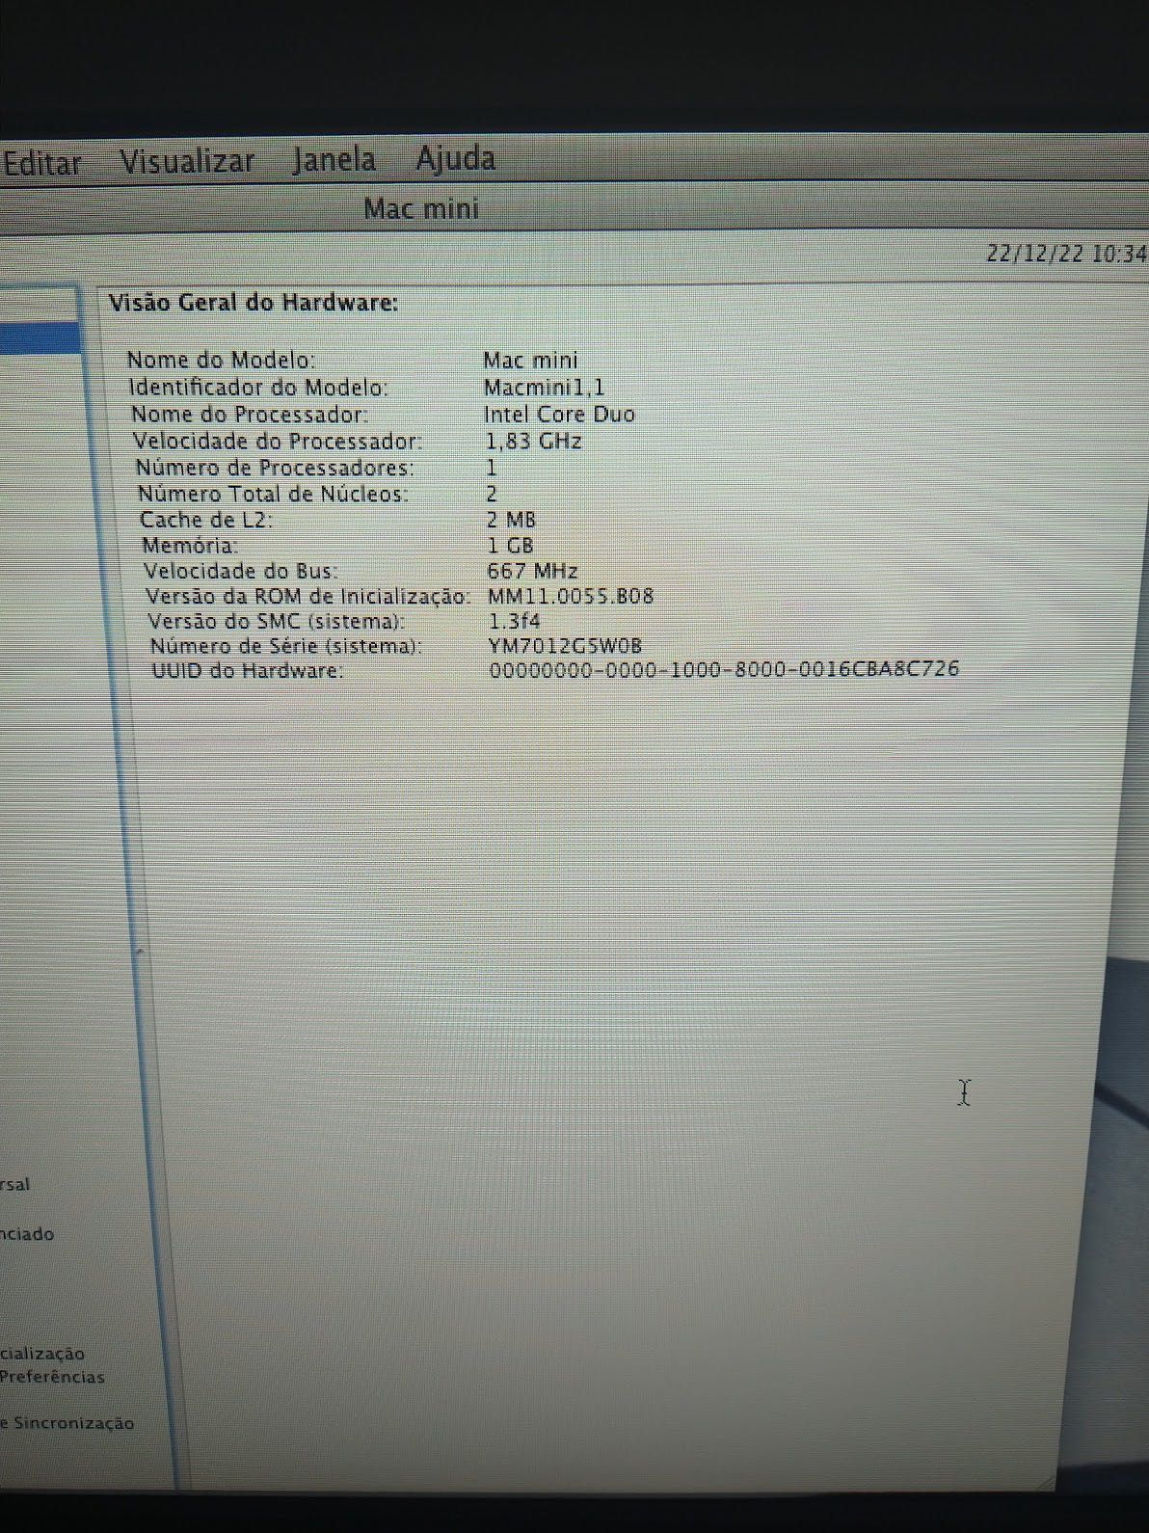Open the Ajuda menu
This screenshot has height=1533, width=1149.
pos(456,158)
